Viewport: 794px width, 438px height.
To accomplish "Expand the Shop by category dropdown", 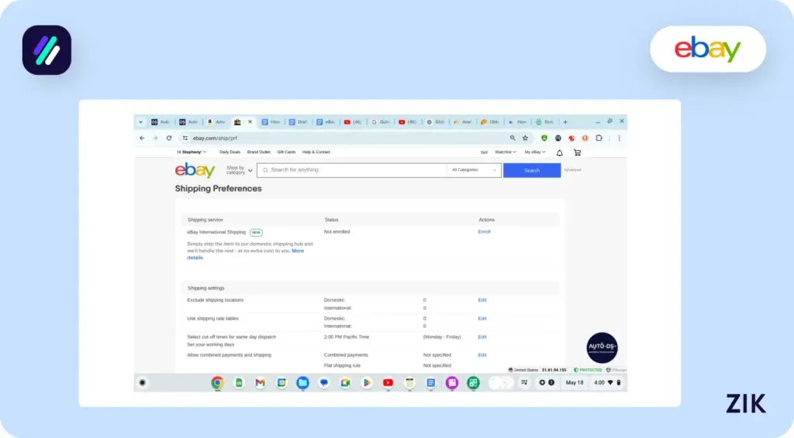I will [x=239, y=170].
